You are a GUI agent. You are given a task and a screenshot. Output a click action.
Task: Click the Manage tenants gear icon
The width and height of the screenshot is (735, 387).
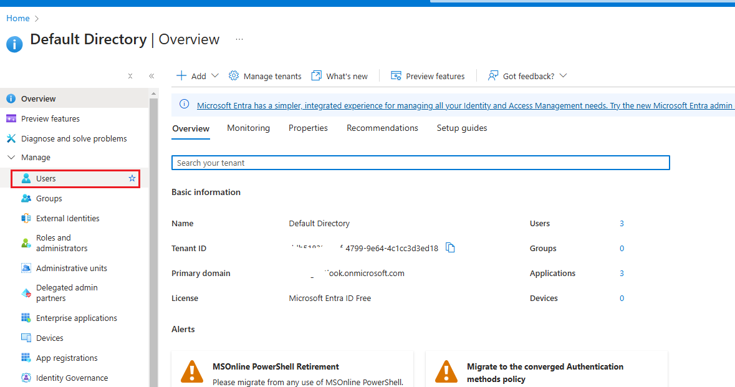tap(234, 76)
